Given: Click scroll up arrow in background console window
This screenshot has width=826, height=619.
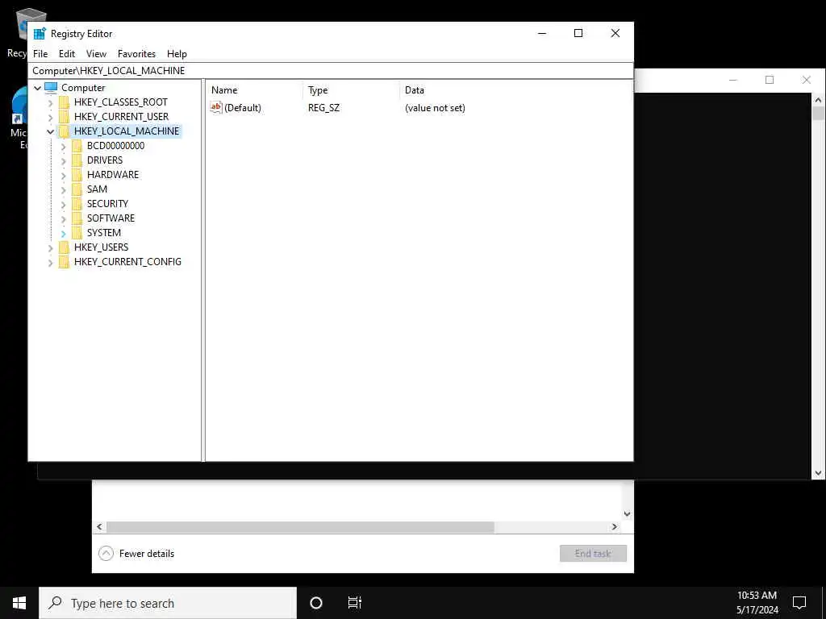Looking at the screenshot, I should click(818, 99).
